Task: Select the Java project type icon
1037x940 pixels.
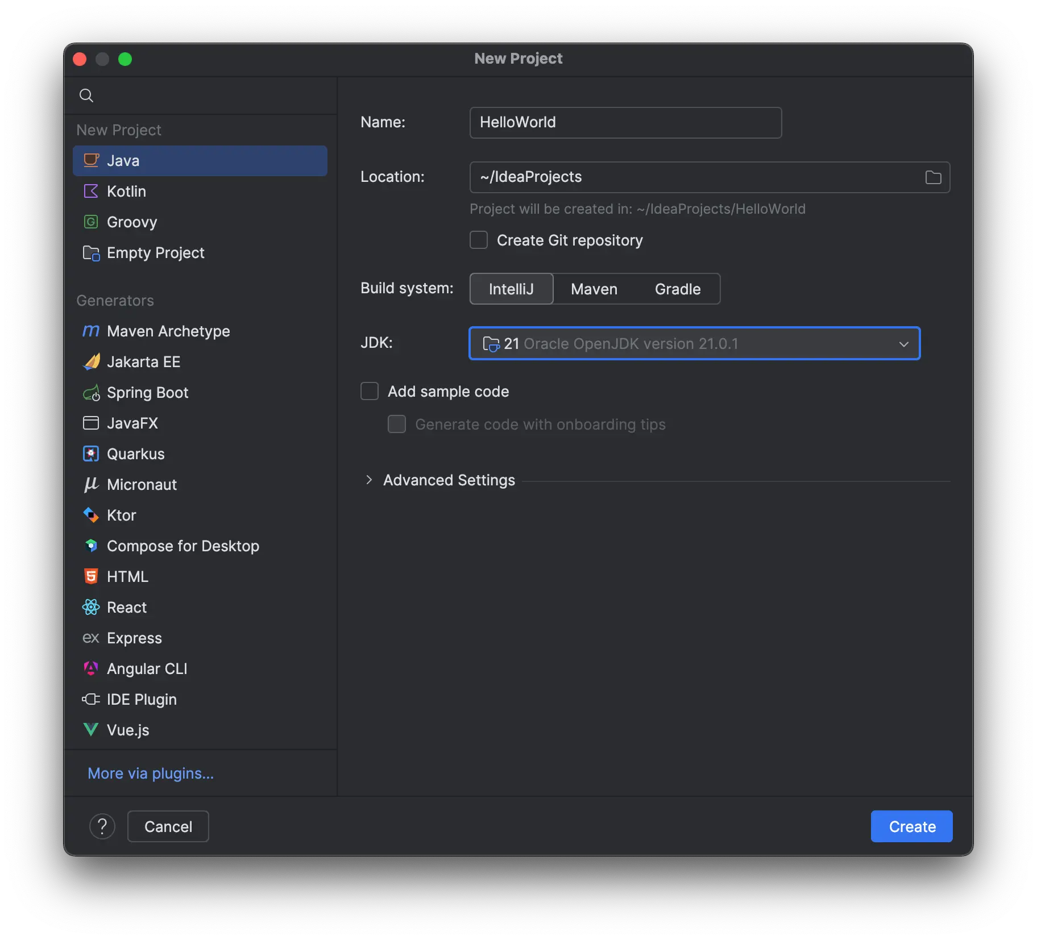Action: [91, 160]
